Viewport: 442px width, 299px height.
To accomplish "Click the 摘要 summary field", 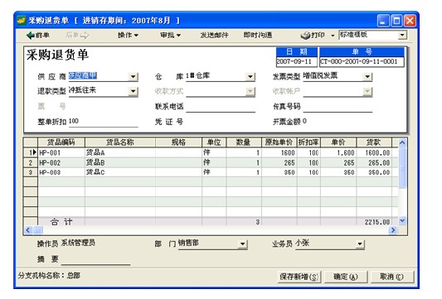I will click(x=95, y=259).
